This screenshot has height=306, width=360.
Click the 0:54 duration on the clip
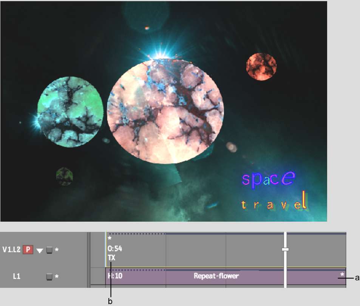click(114, 249)
